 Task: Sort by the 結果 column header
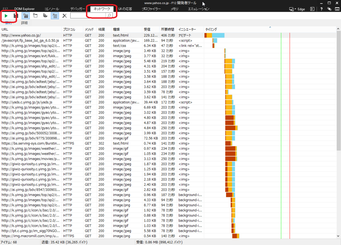coord(104,29)
